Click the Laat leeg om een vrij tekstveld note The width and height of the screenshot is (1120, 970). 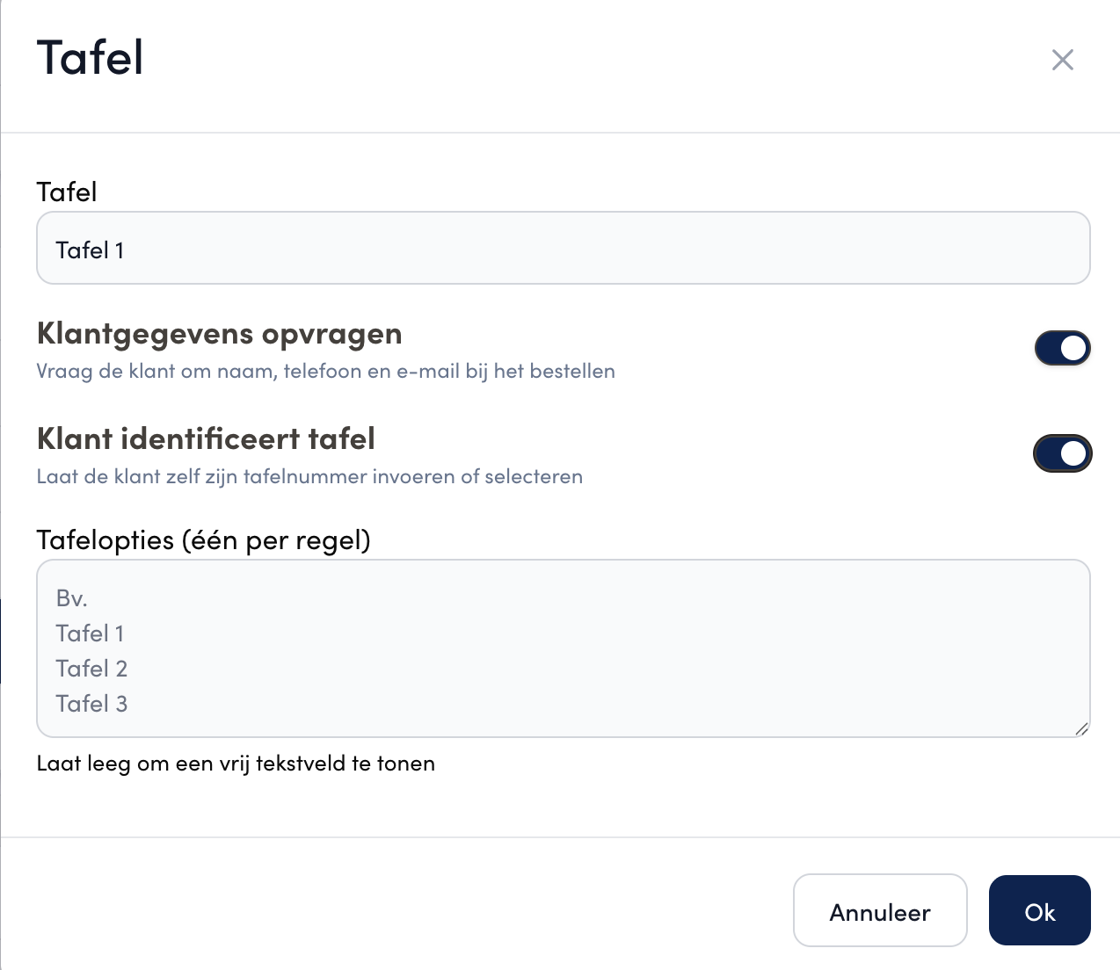coord(236,764)
